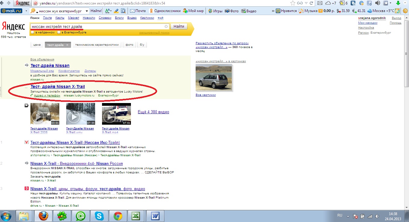Screen dimensions: 409x222
Task: Show more toolbar items with chevron
Action: point(273,11)
